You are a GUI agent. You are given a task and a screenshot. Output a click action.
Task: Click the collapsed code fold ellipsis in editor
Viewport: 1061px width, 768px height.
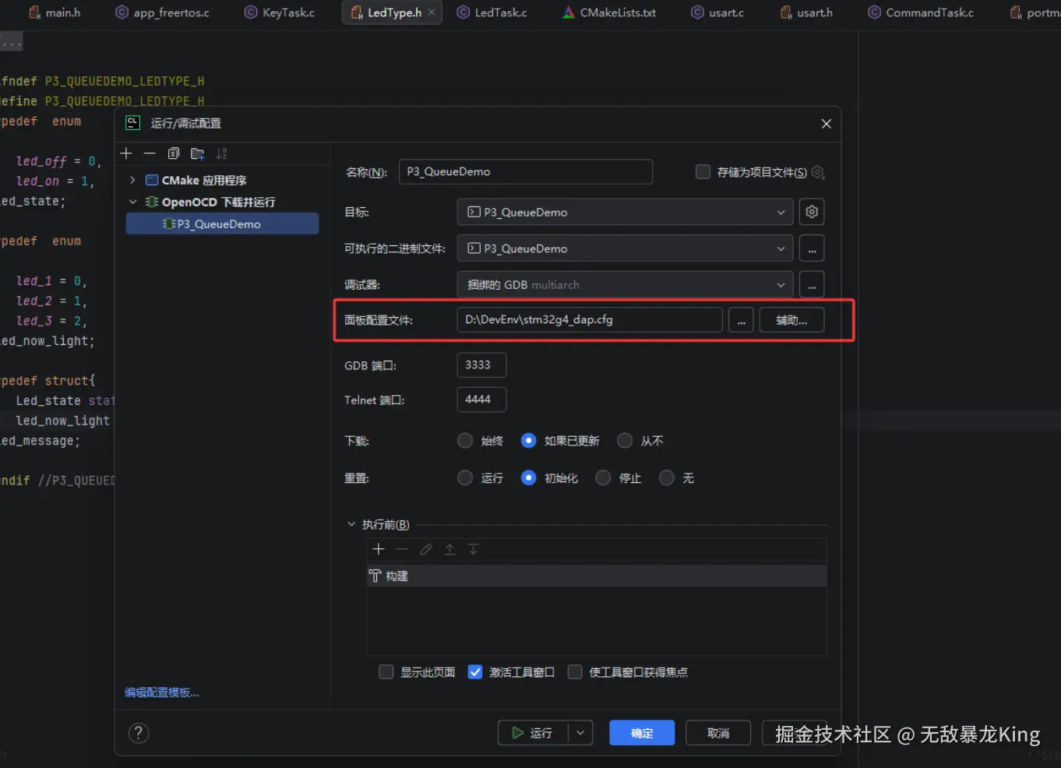coord(11,42)
